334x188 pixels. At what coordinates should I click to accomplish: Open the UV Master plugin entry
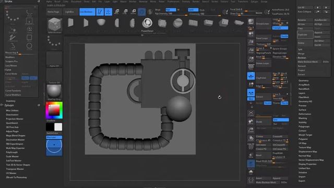(x=11, y=173)
